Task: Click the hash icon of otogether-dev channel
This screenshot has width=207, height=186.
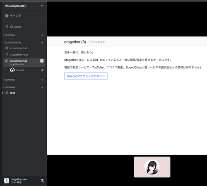Action: (x=7, y=55)
